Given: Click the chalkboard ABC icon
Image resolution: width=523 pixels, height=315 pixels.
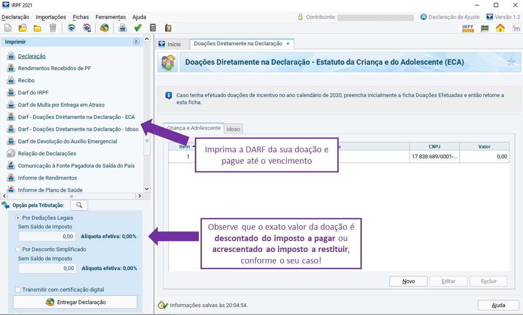Looking at the screenshot, I should [485, 29].
